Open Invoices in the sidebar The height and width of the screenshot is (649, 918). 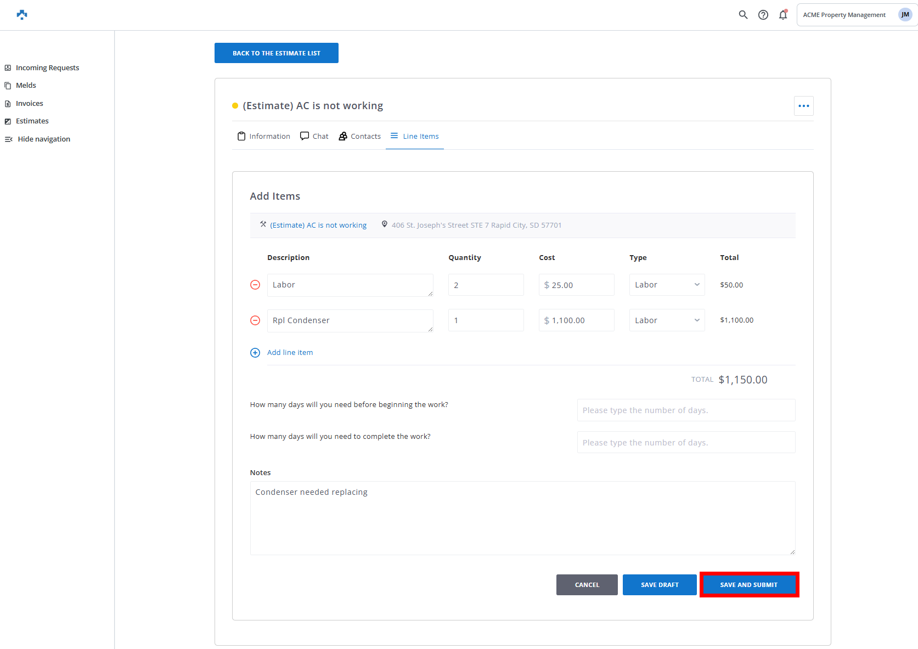tap(29, 104)
